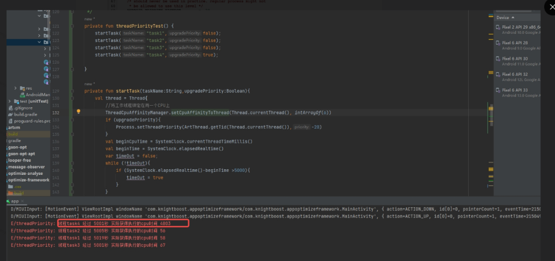Click the setCpuAffinityToThread method call

click(x=200, y=112)
